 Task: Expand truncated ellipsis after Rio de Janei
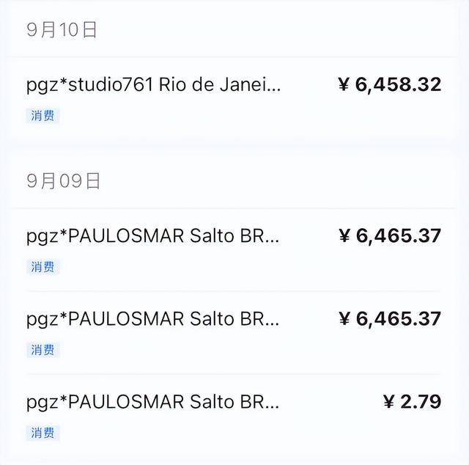pos(273,89)
